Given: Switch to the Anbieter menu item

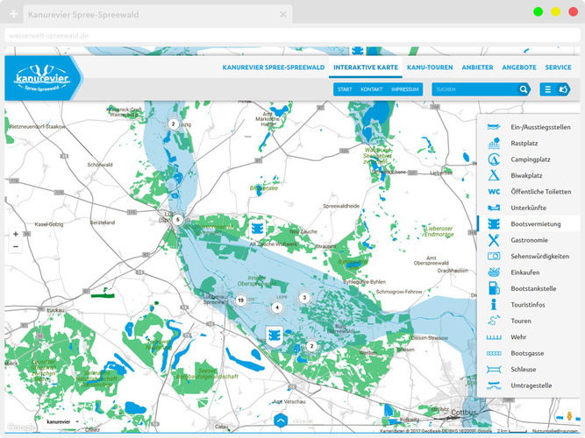Looking at the screenshot, I should pos(478,67).
